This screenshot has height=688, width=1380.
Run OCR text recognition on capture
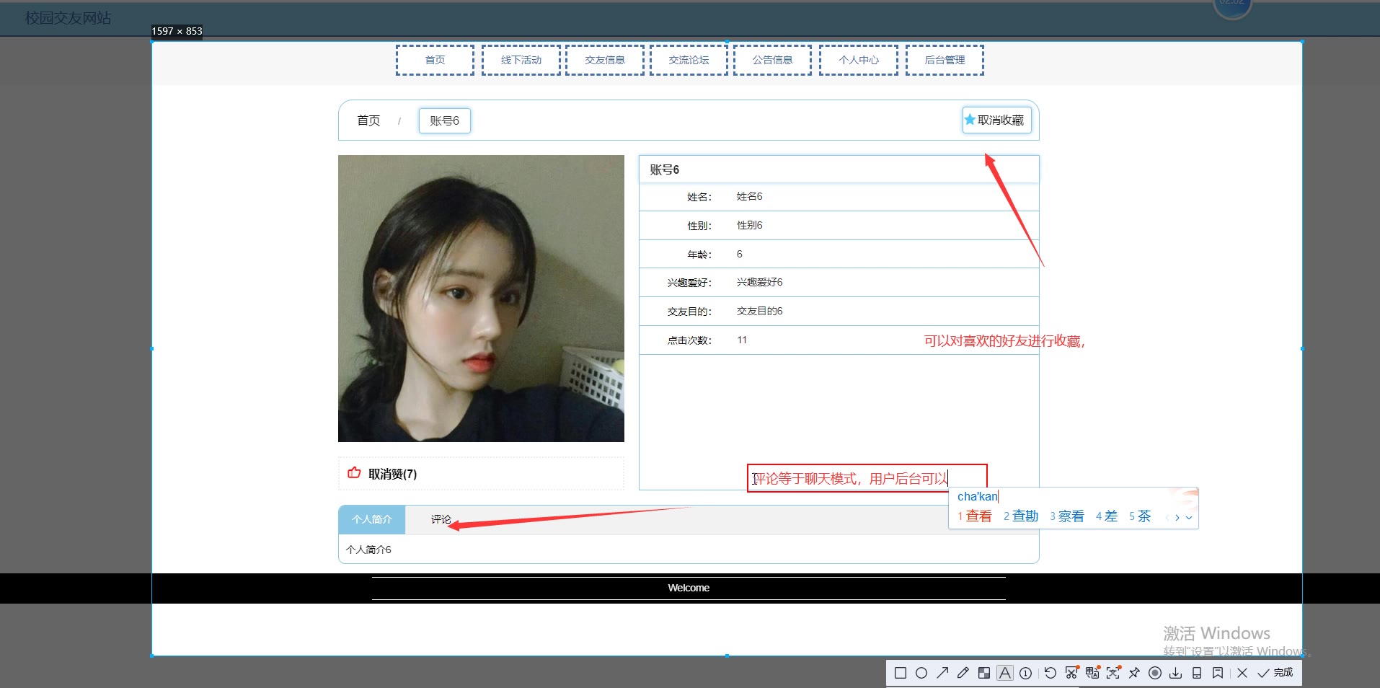pos(1113,673)
